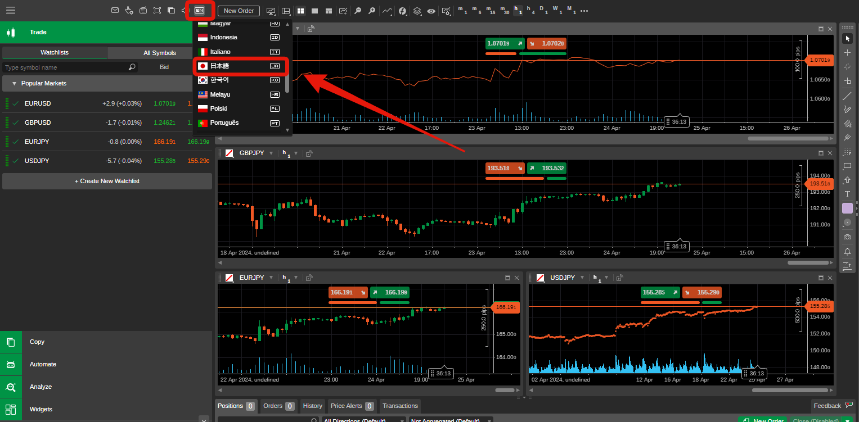This screenshot has height=422, width=859.
Task: Select the m15 timeframe
Action: pos(491,11)
